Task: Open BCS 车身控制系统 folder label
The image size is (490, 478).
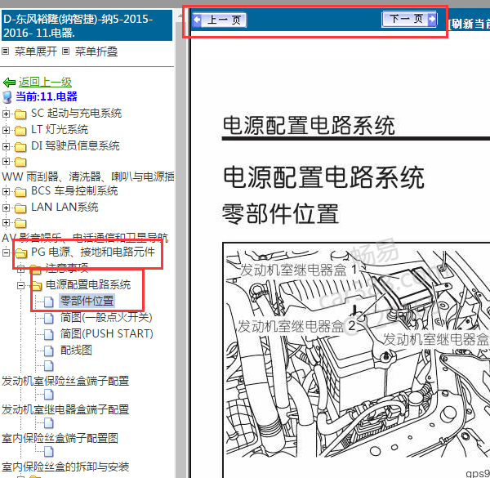Action: (74, 190)
